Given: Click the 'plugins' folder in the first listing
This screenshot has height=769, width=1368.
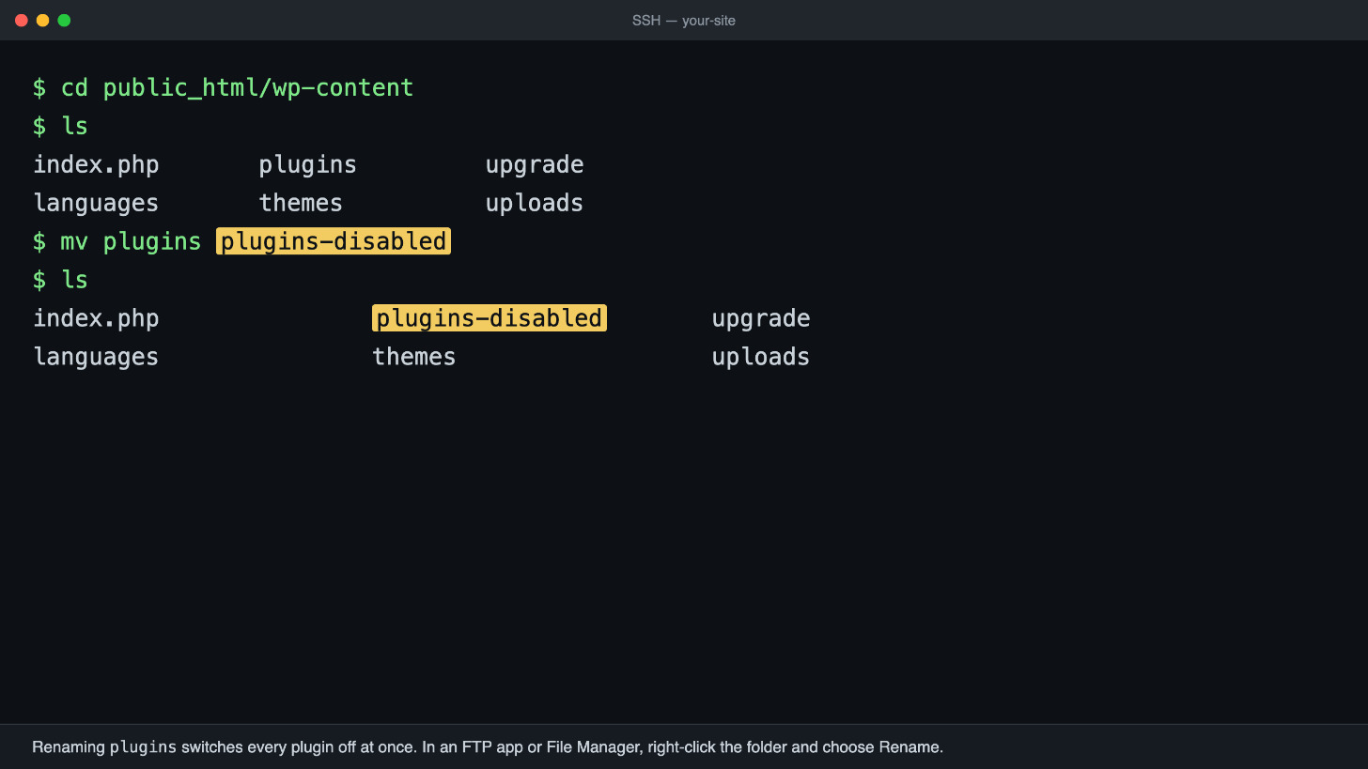Looking at the screenshot, I should [308, 164].
